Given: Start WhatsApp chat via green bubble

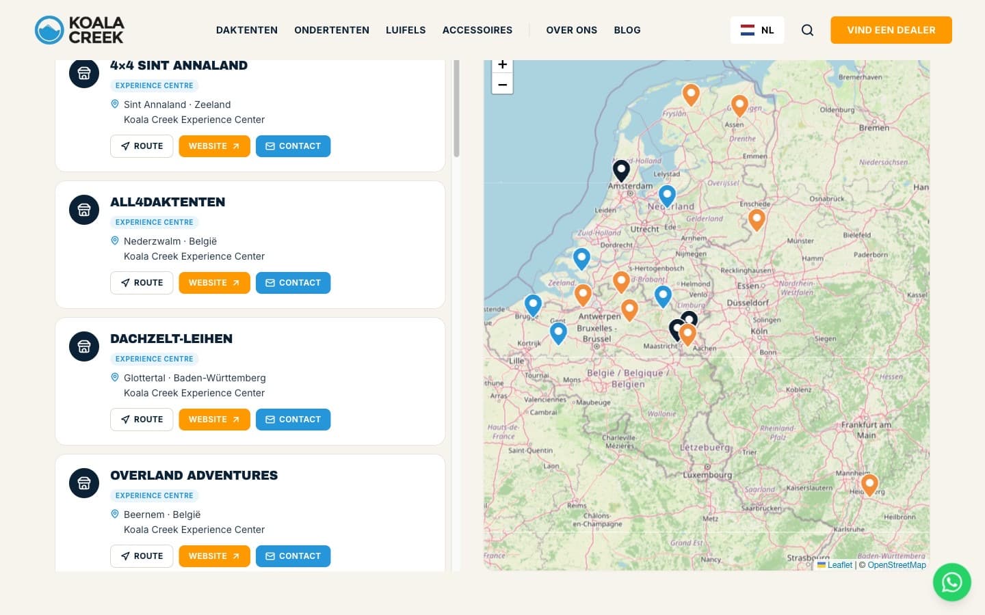Looking at the screenshot, I should (951, 582).
